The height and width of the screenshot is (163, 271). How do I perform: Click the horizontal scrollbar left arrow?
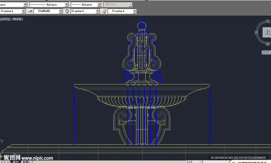tap(189, 162)
